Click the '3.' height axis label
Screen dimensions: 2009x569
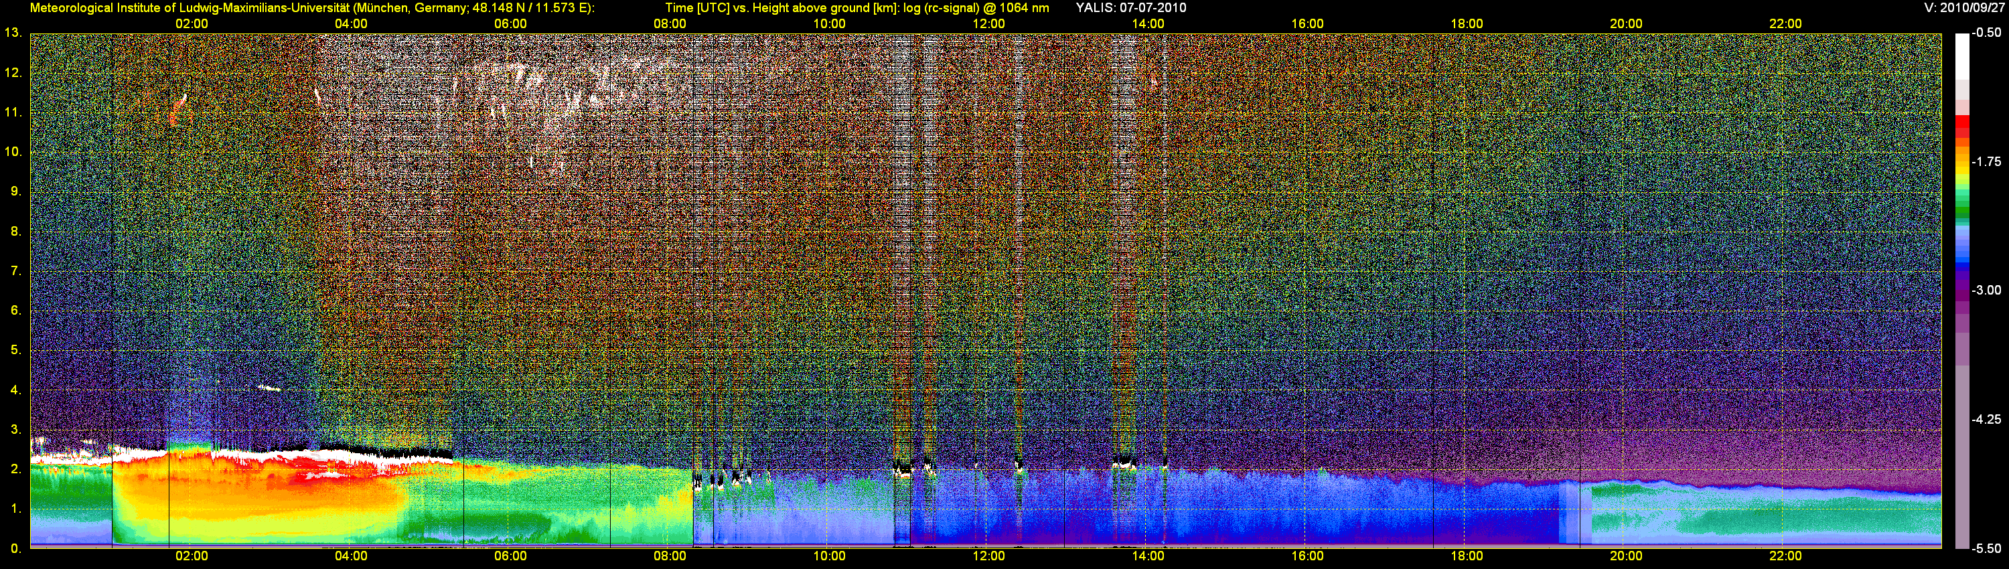click(x=15, y=430)
